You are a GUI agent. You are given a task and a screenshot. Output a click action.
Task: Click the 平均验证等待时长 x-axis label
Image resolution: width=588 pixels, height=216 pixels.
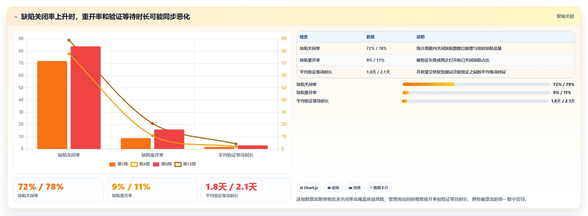coord(236,155)
